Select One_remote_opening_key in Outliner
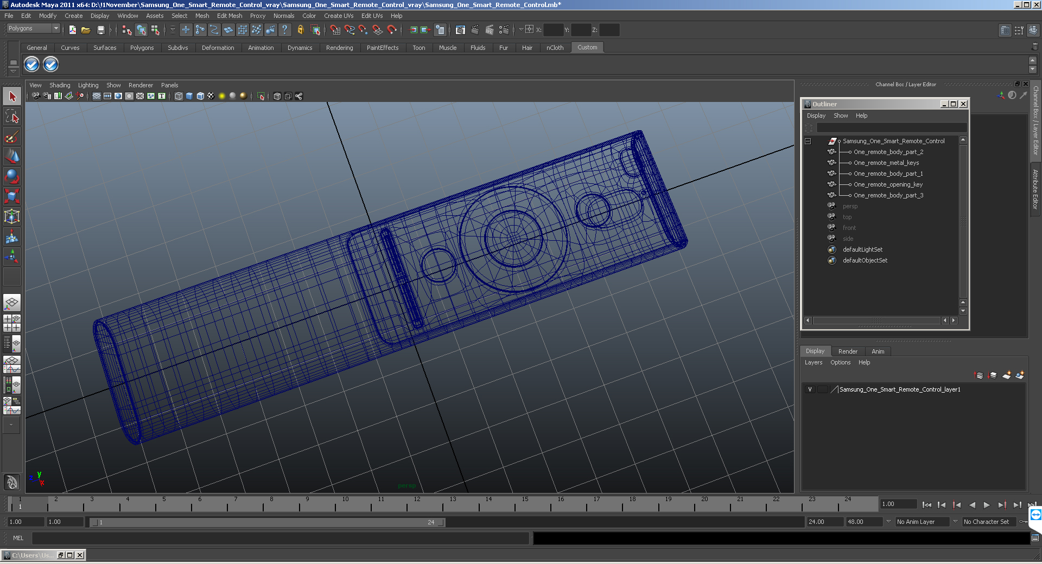Image resolution: width=1042 pixels, height=564 pixels. (x=888, y=184)
